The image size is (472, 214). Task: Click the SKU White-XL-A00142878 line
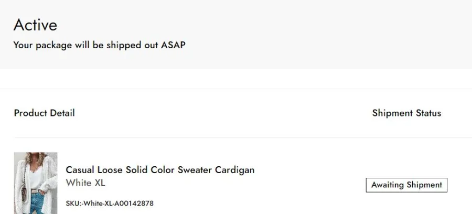point(110,204)
